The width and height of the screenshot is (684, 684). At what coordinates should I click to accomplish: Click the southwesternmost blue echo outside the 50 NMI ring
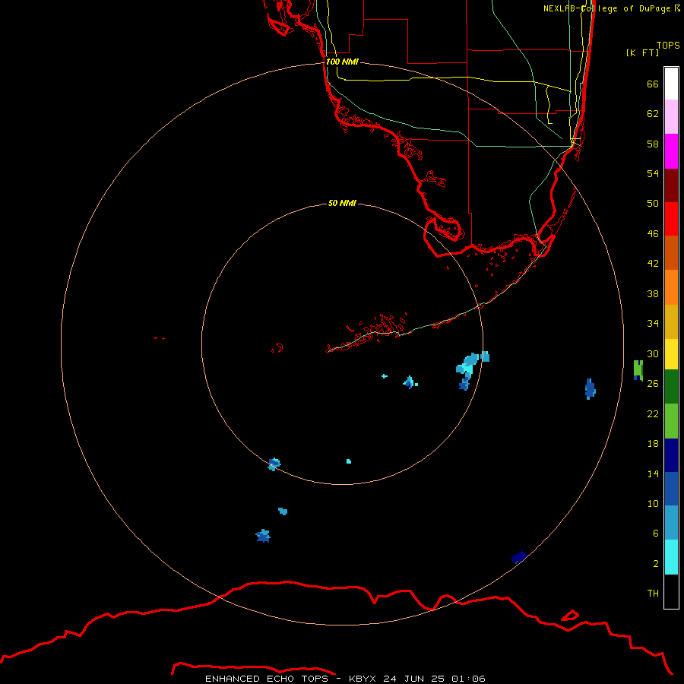(263, 536)
